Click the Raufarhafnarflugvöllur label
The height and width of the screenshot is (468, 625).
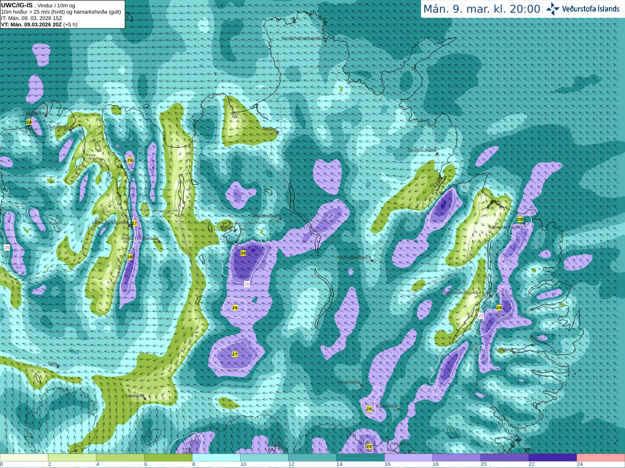303,38
